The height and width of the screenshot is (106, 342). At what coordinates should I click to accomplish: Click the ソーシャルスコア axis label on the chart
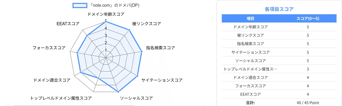pos(137,98)
